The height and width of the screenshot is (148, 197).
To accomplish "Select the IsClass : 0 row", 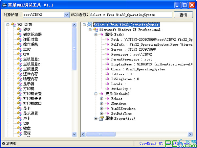I will (x=121, y=74).
